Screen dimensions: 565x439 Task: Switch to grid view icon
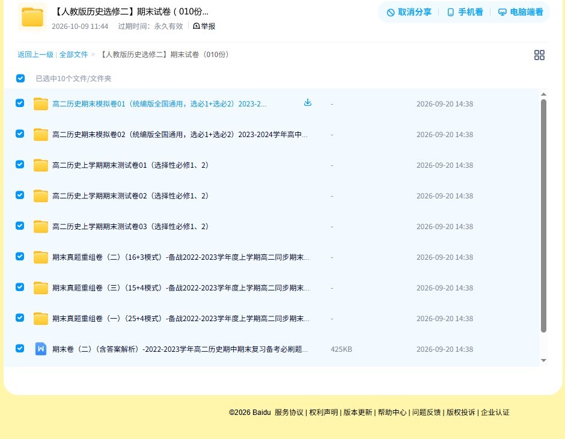click(539, 55)
